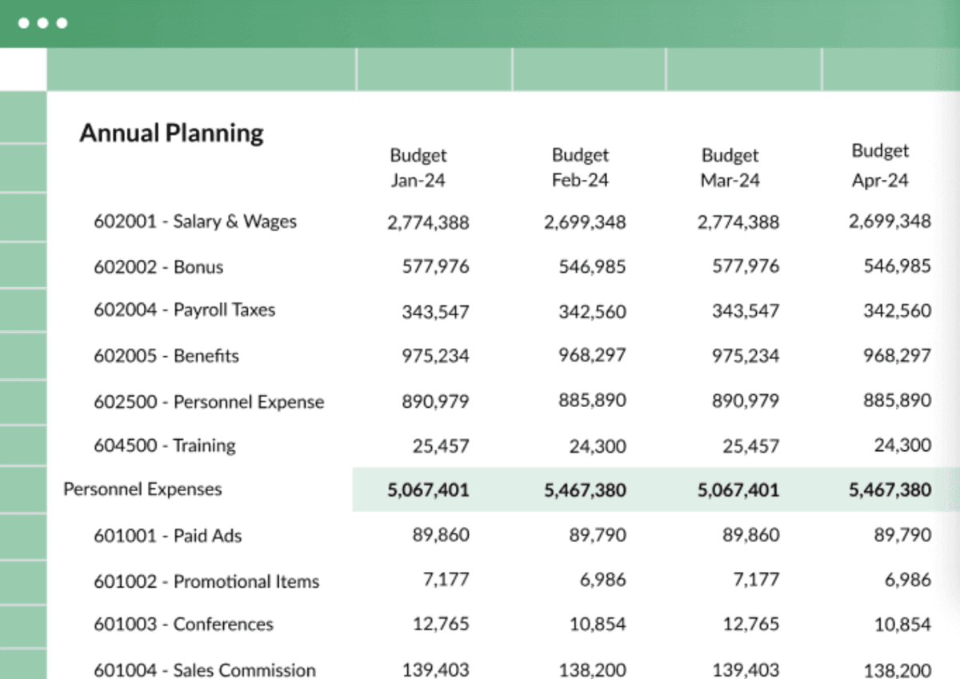The image size is (960, 679).
Task: Click the 601004 - Sales Commission row label
Action: (204, 670)
